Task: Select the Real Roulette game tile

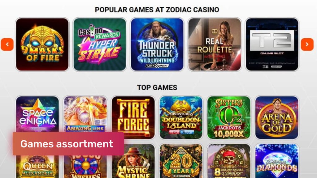Action: 215,44
